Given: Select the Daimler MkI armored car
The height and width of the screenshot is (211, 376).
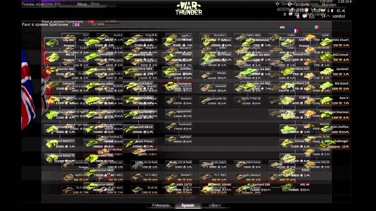Looking at the screenshot, I should [x=60, y=72].
